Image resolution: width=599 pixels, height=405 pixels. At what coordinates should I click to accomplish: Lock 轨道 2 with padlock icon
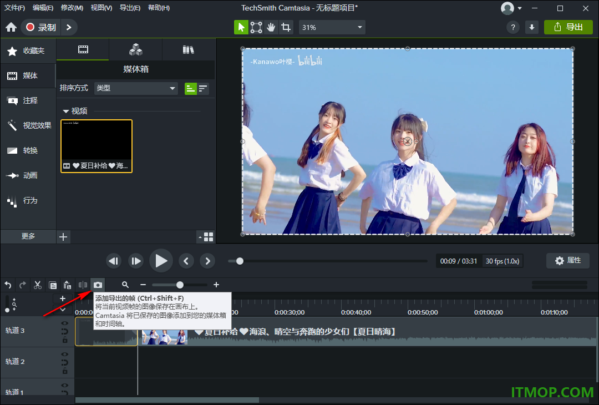click(65, 371)
